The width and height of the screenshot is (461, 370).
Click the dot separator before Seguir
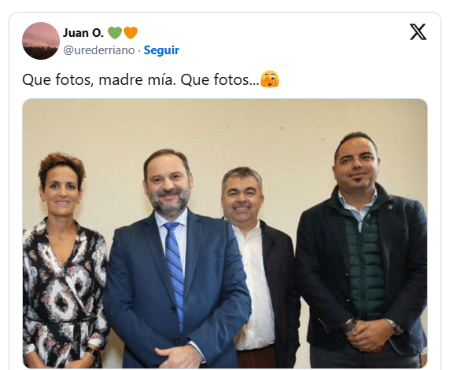[139, 50]
